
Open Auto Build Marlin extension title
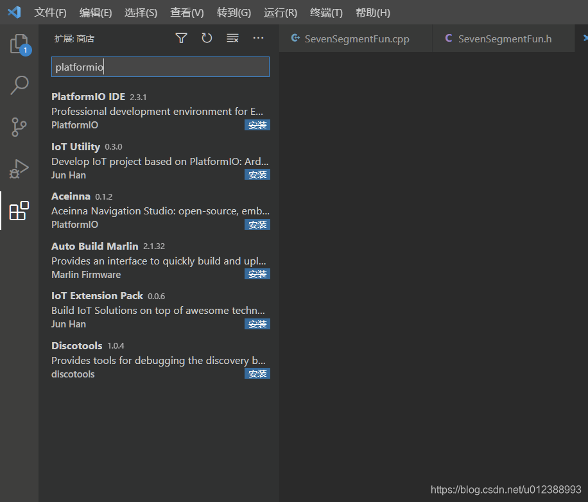95,246
